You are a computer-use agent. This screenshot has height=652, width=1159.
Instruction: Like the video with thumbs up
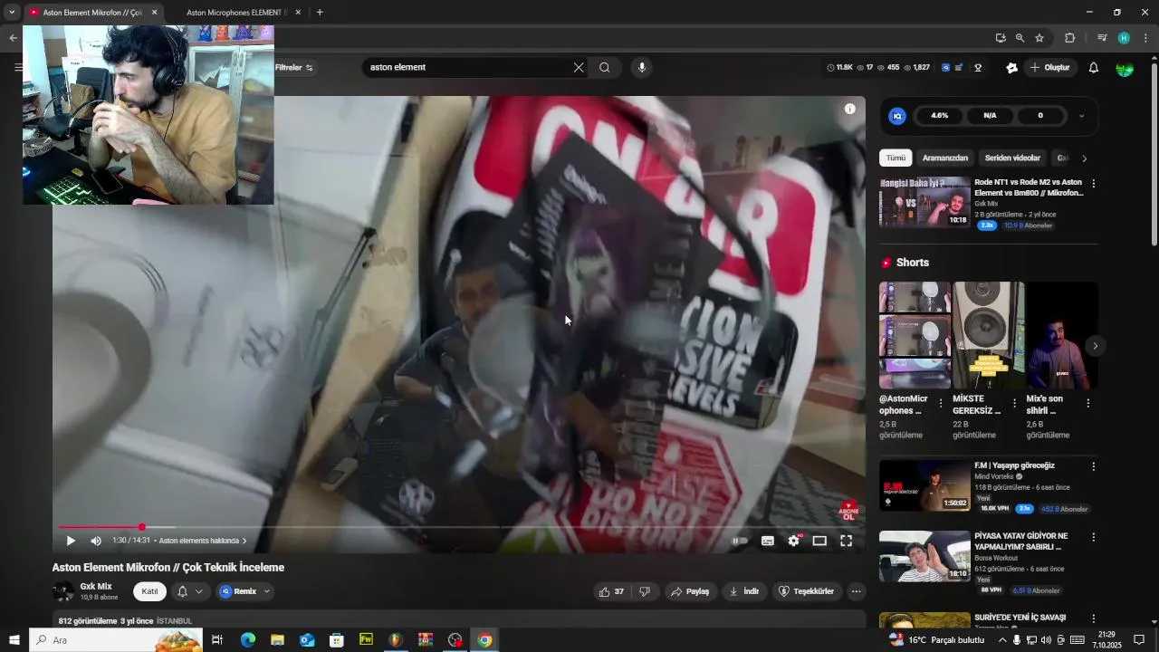point(611,591)
